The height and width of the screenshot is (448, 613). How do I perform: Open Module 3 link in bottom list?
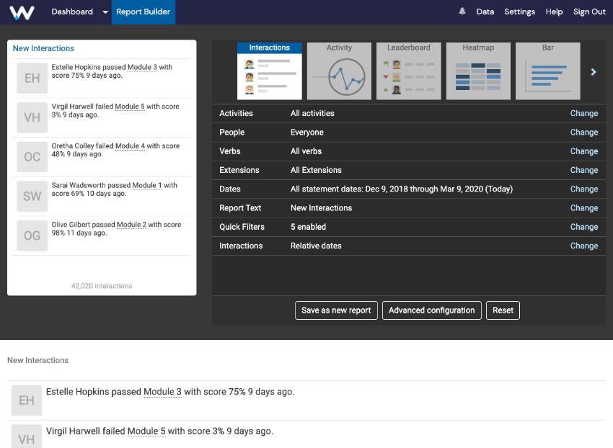tap(163, 392)
